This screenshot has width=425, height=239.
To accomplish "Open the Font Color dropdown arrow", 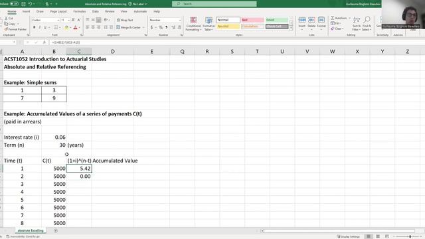I will pos(79,28).
